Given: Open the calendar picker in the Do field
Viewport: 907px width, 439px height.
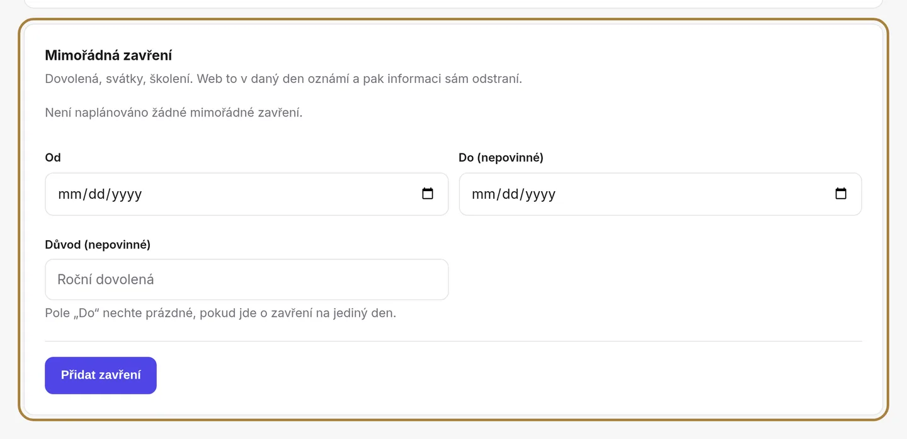Looking at the screenshot, I should coord(841,194).
